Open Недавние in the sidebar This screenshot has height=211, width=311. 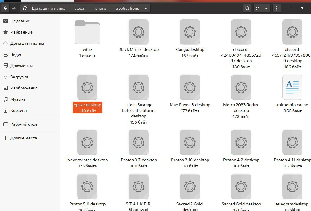point(30,21)
